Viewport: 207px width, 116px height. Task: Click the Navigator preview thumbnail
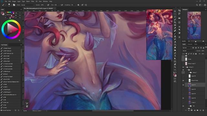194,26
